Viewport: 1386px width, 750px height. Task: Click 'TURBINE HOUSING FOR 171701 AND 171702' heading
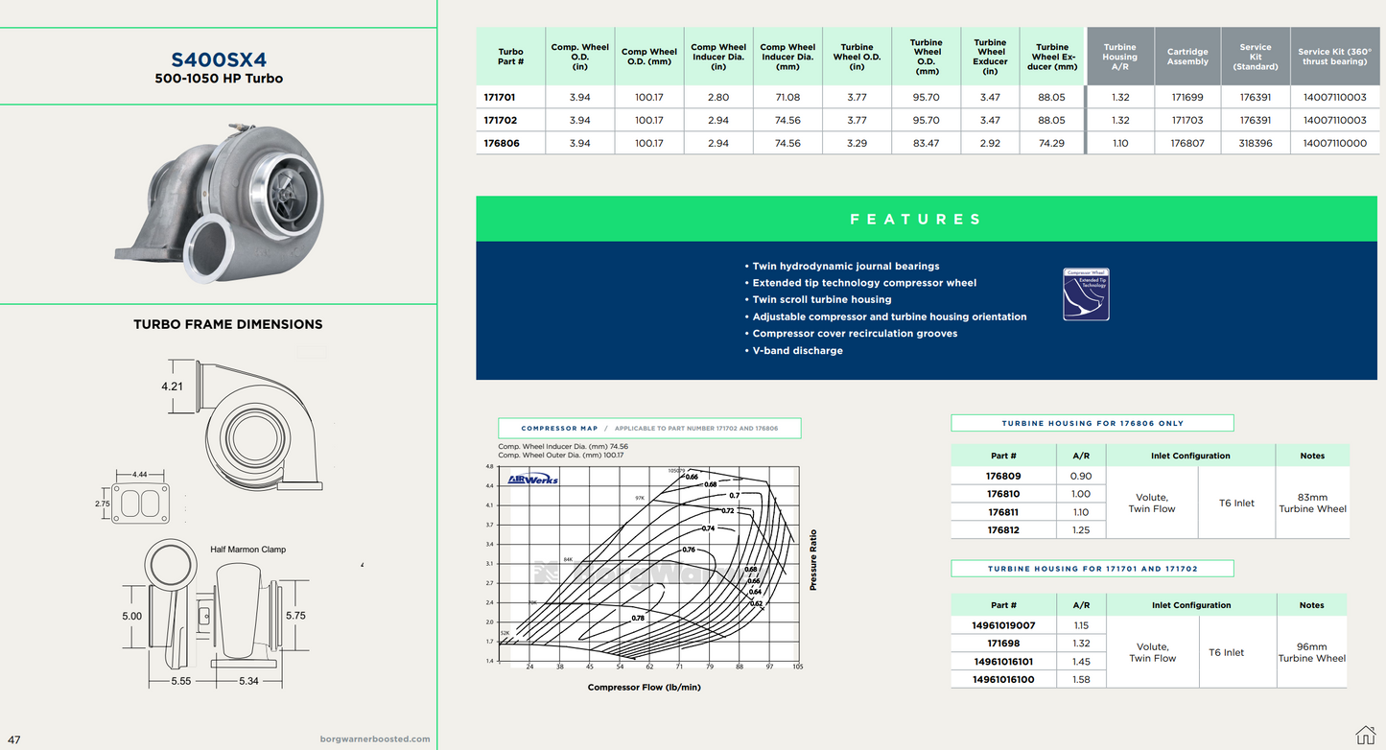tap(1092, 569)
